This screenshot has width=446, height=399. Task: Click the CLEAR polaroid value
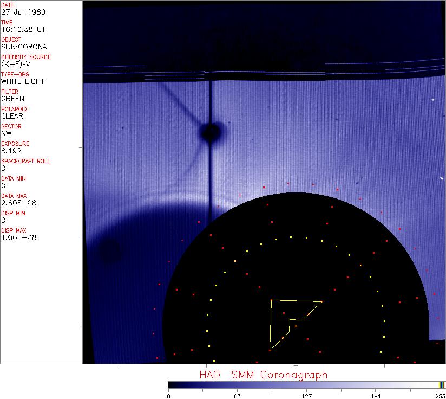coord(12,116)
